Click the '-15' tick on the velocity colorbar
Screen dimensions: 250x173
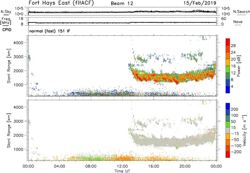click(x=235, y=133)
